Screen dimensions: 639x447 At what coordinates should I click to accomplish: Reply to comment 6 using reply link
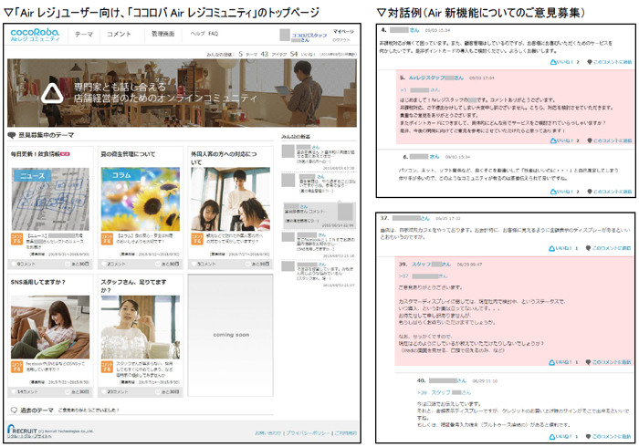(x=609, y=191)
